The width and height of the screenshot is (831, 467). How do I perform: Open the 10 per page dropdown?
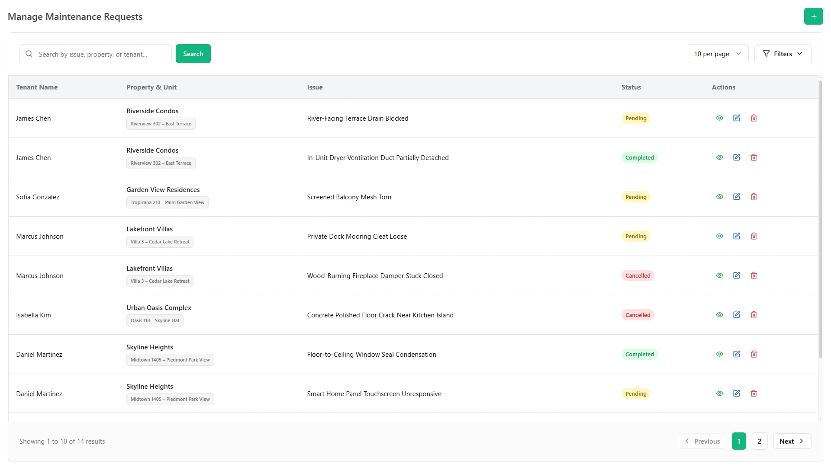pyautogui.click(x=718, y=54)
